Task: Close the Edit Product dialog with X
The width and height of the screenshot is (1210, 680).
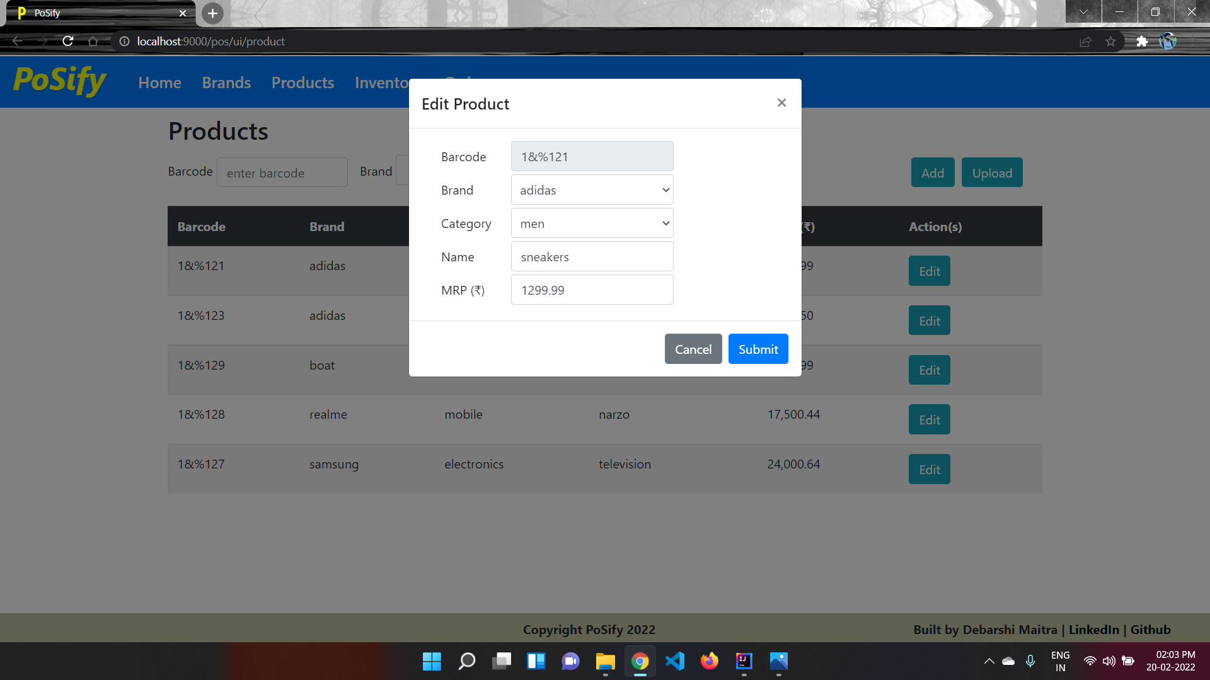Action: 781,103
